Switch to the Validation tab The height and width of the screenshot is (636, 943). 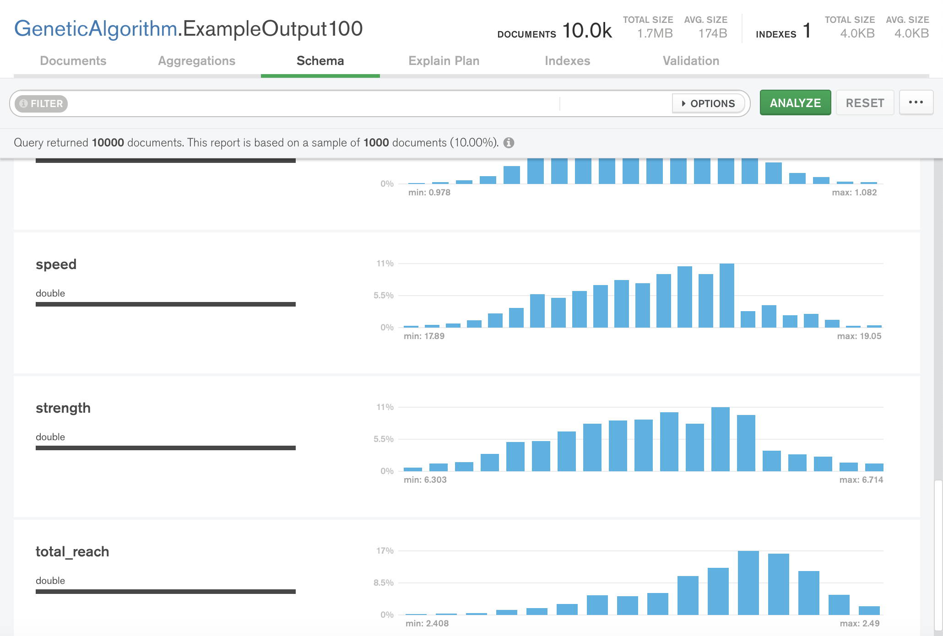(691, 61)
